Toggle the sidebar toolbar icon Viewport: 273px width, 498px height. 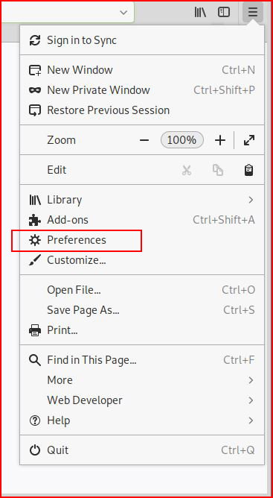(224, 13)
